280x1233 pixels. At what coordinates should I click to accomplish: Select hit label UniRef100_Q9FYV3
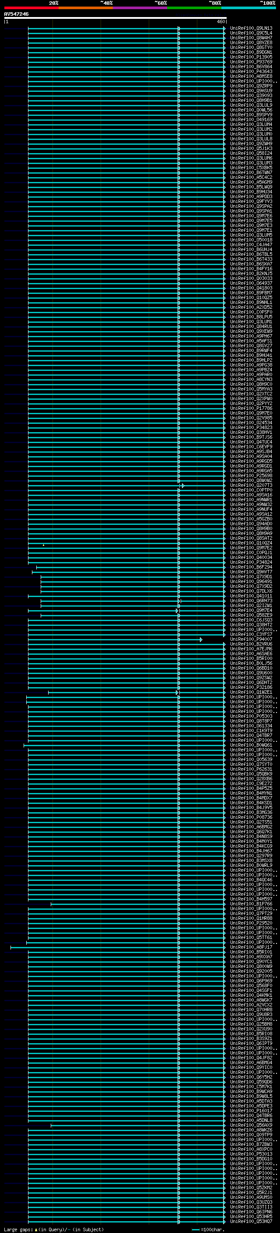pyautogui.click(x=251, y=201)
